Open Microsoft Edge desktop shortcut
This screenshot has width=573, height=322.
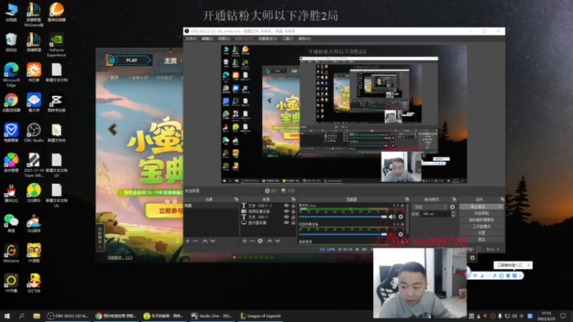point(11,74)
